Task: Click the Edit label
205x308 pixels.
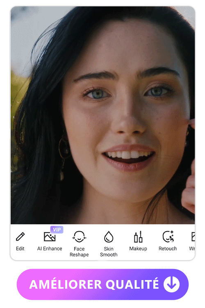Action: tap(20, 248)
